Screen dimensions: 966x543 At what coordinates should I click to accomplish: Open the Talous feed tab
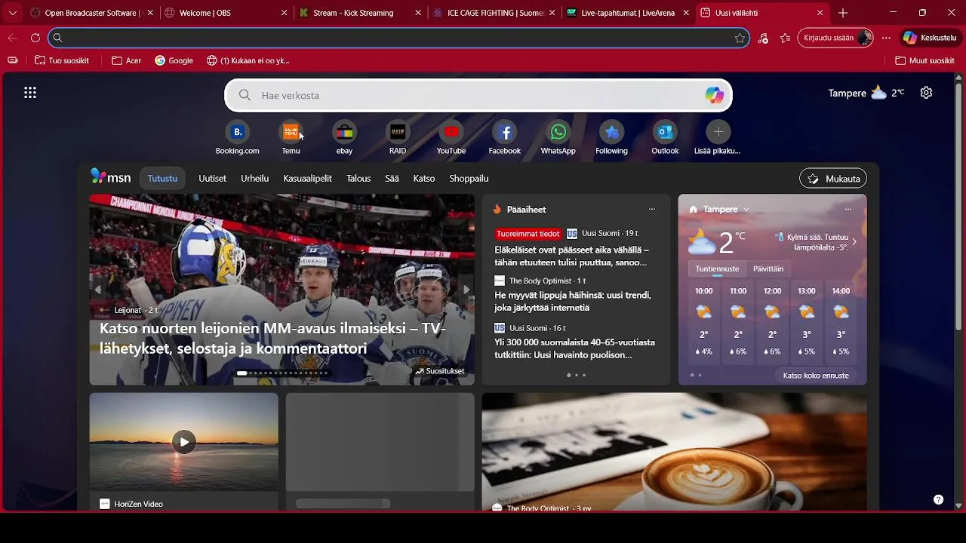358,179
